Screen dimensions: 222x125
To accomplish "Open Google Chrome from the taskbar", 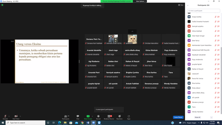I will pyautogui.click(x=82, y=123).
